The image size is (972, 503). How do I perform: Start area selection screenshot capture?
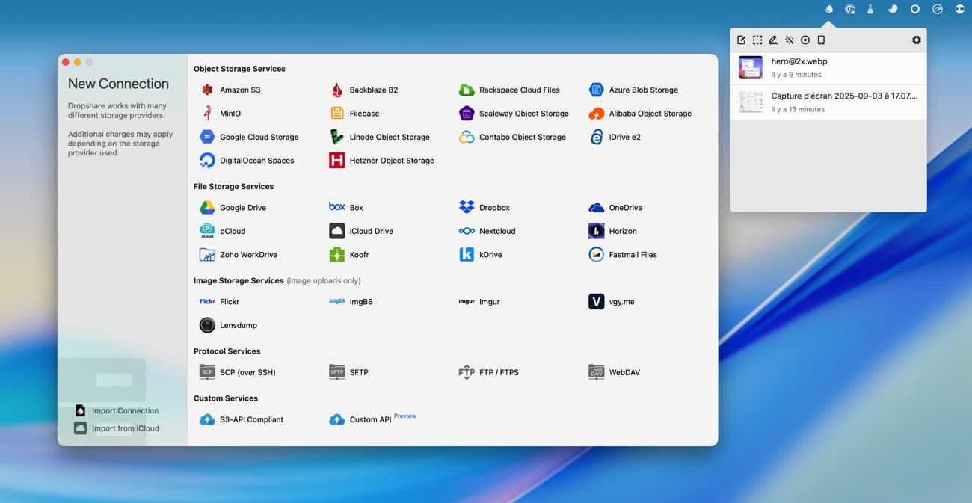(757, 40)
